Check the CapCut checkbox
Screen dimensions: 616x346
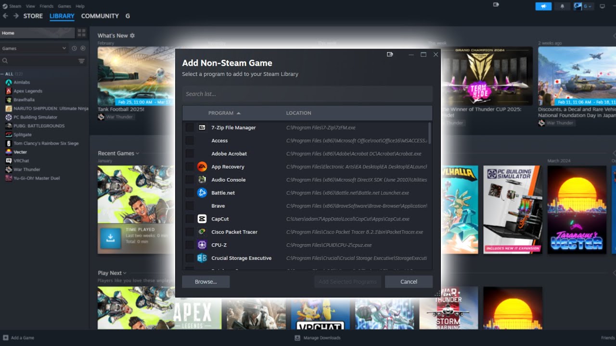pos(190,219)
